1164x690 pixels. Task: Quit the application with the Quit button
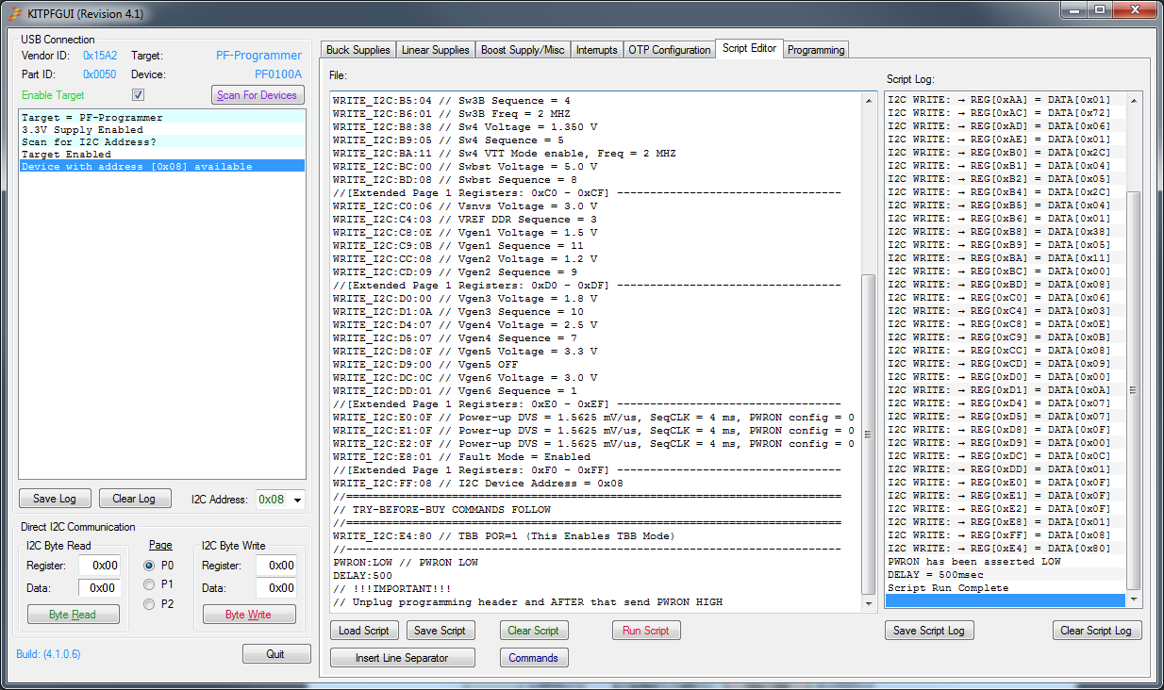(275, 654)
